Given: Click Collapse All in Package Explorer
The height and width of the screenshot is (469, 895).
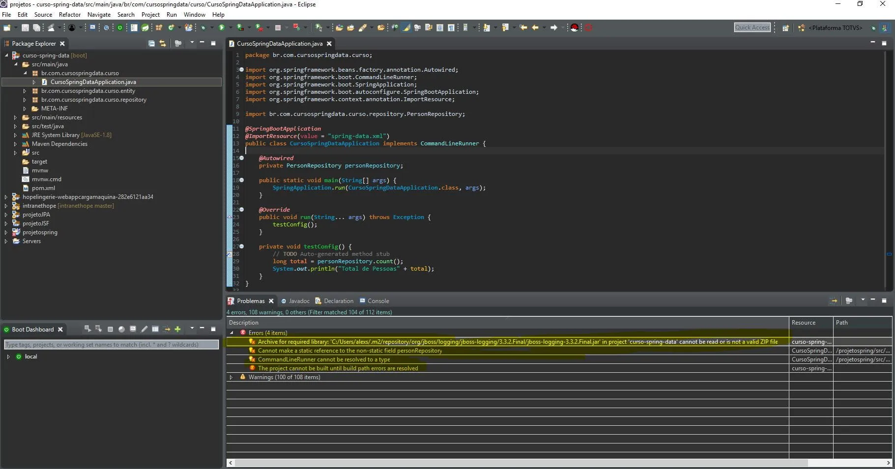Looking at the screenshot, I should (151, 44).
